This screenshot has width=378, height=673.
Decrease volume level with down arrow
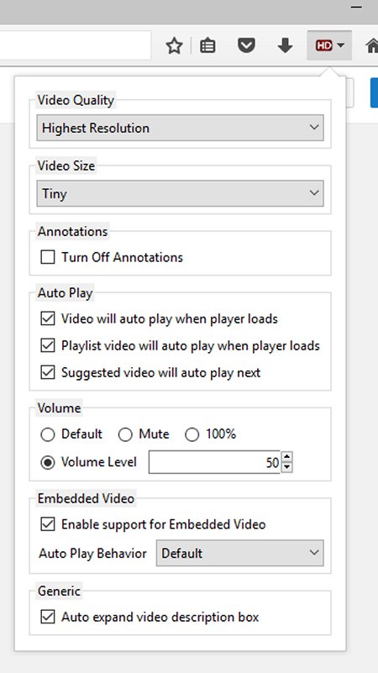(287, 467)
